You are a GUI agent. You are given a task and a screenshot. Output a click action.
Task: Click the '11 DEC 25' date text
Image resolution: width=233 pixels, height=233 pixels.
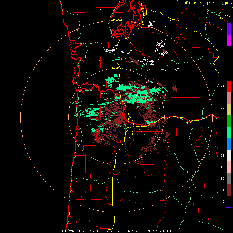click(150, 231)
